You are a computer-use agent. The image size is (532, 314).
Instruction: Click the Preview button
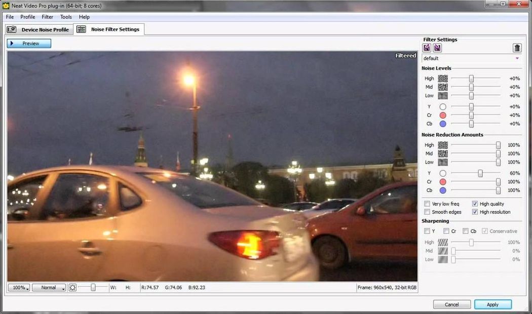29,44
